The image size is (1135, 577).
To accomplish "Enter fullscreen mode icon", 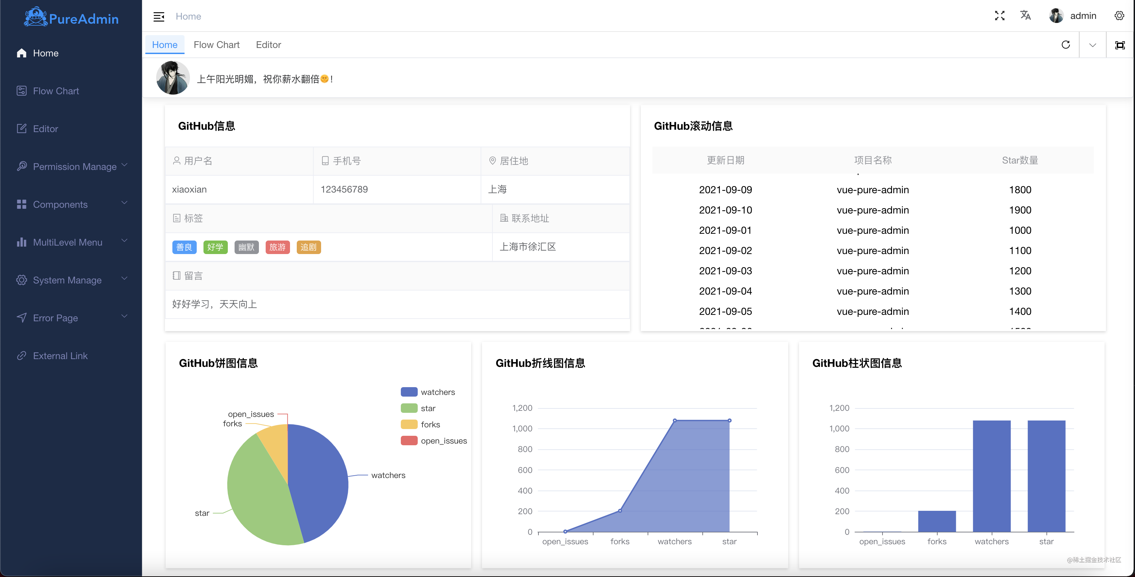I will [x=1000, y=16].
